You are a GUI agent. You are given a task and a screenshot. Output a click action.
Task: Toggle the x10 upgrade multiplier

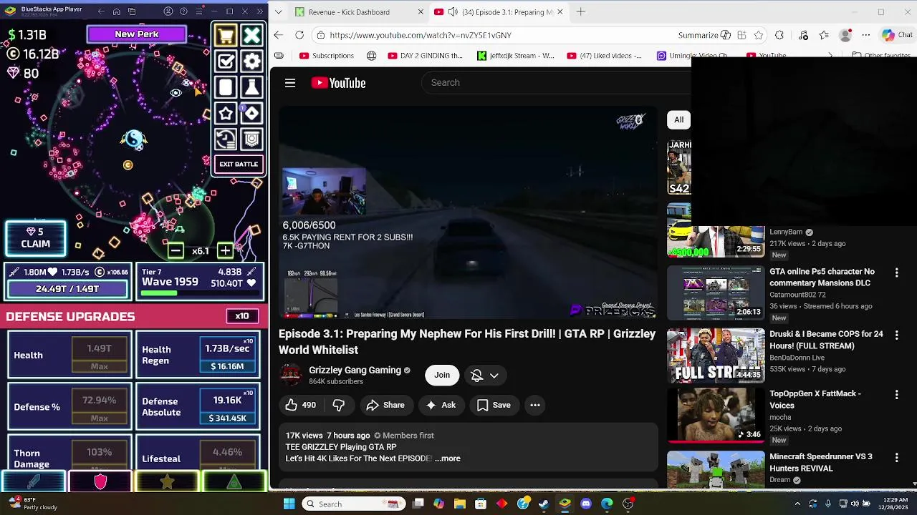coord(242,316)
